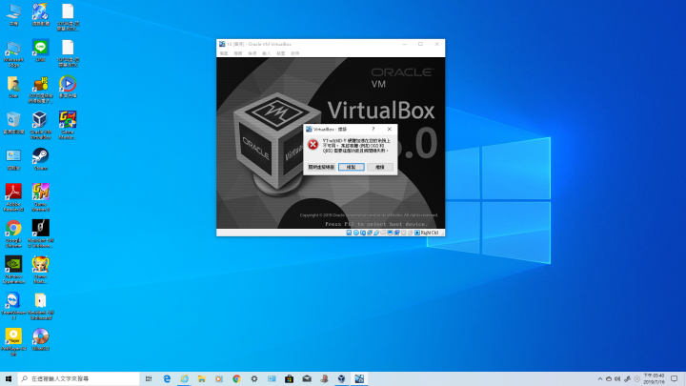Viewport: 686px width, 386px height.
Task: Open the Windows Start menu
Action: (9, 378)
